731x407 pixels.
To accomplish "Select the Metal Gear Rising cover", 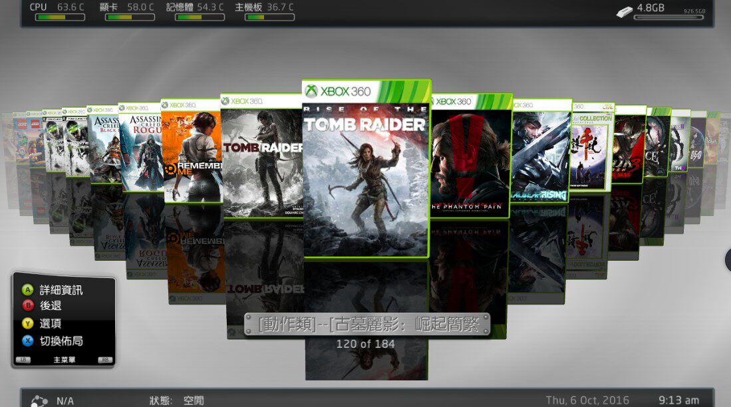I will tap(541, 151).
